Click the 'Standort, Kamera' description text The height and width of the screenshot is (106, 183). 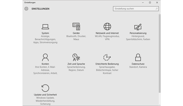tap(138, 67)
